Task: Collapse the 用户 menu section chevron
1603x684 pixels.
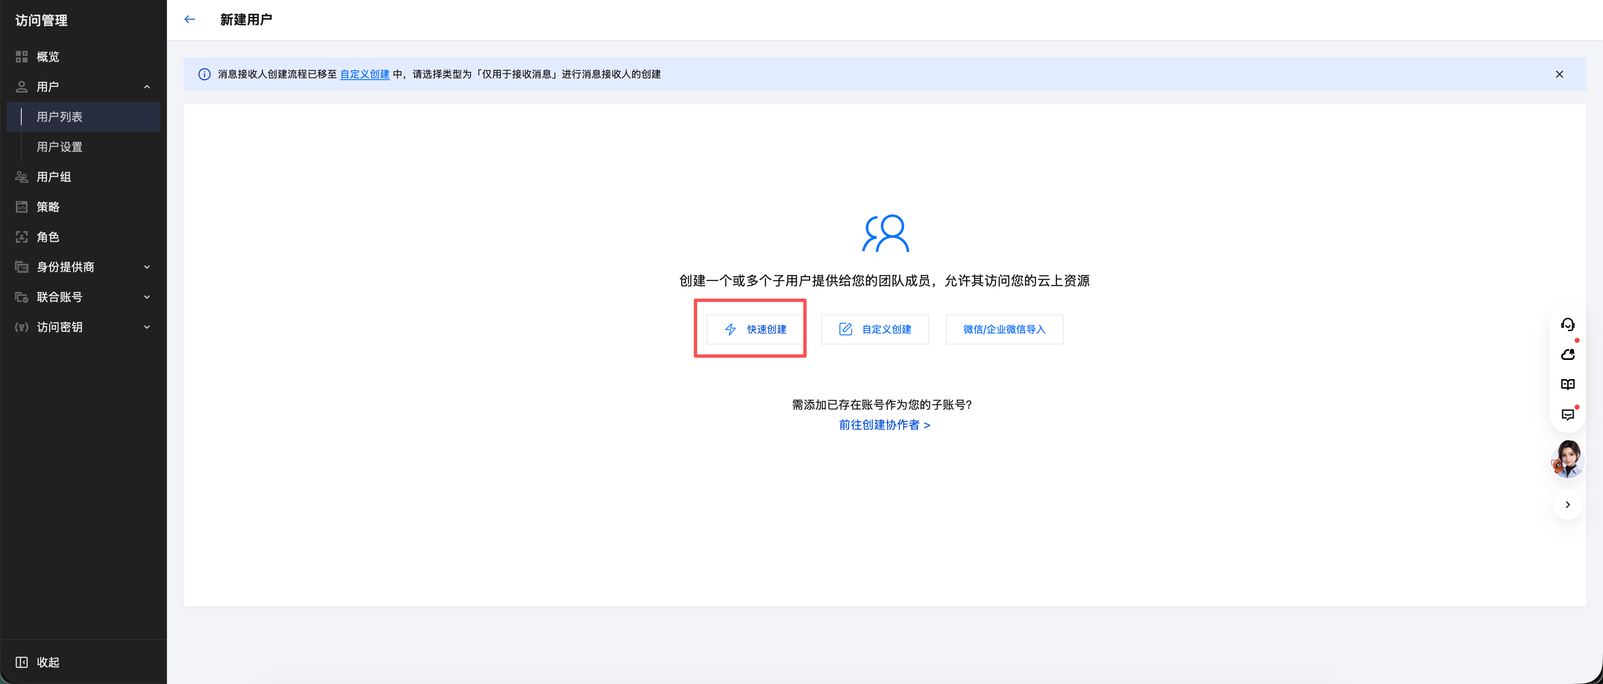Action: (147, 86)
